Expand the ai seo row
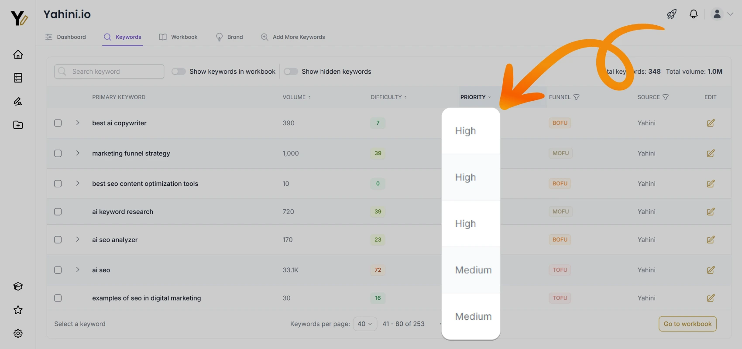 (x=78, y=270)
